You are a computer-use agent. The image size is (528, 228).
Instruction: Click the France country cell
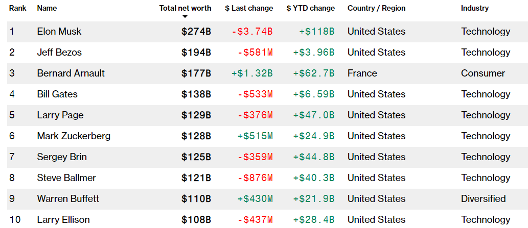coord(362,73)
